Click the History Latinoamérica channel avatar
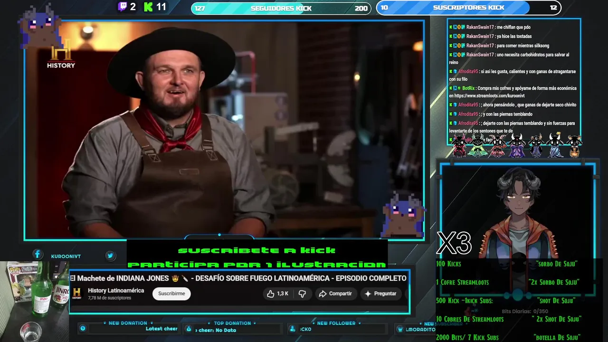608x342 pixels. 76,294
